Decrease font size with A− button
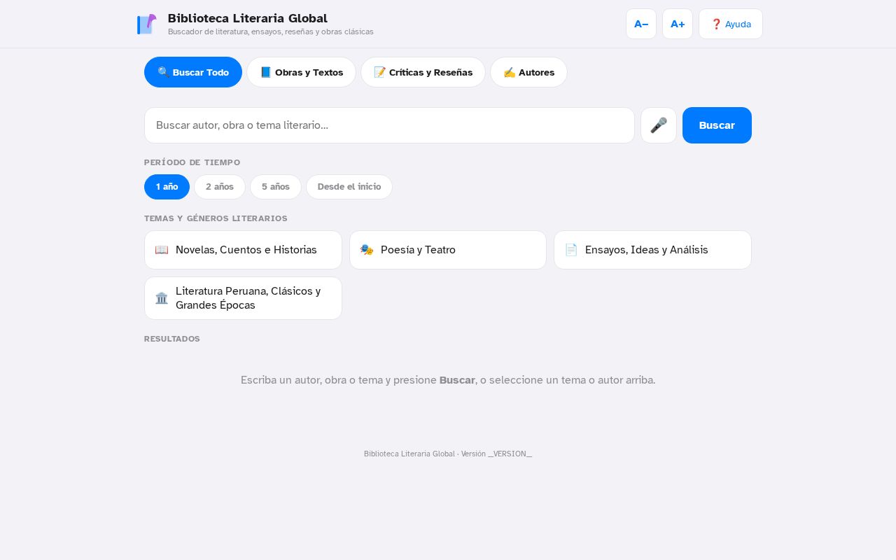Image resolution: width=896 pixels, height=560 pixels. pyautogui.click(x=641, y=24)
